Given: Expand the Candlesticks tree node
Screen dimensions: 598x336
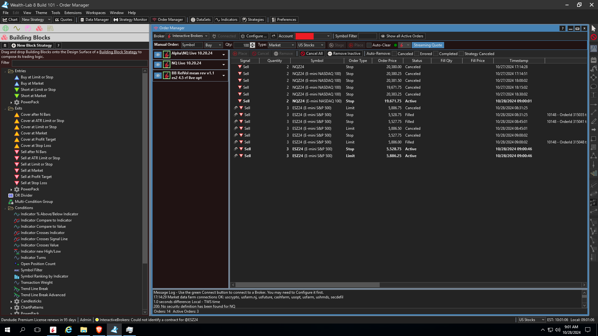Looking at the screenshot, I should pos(11,301).
